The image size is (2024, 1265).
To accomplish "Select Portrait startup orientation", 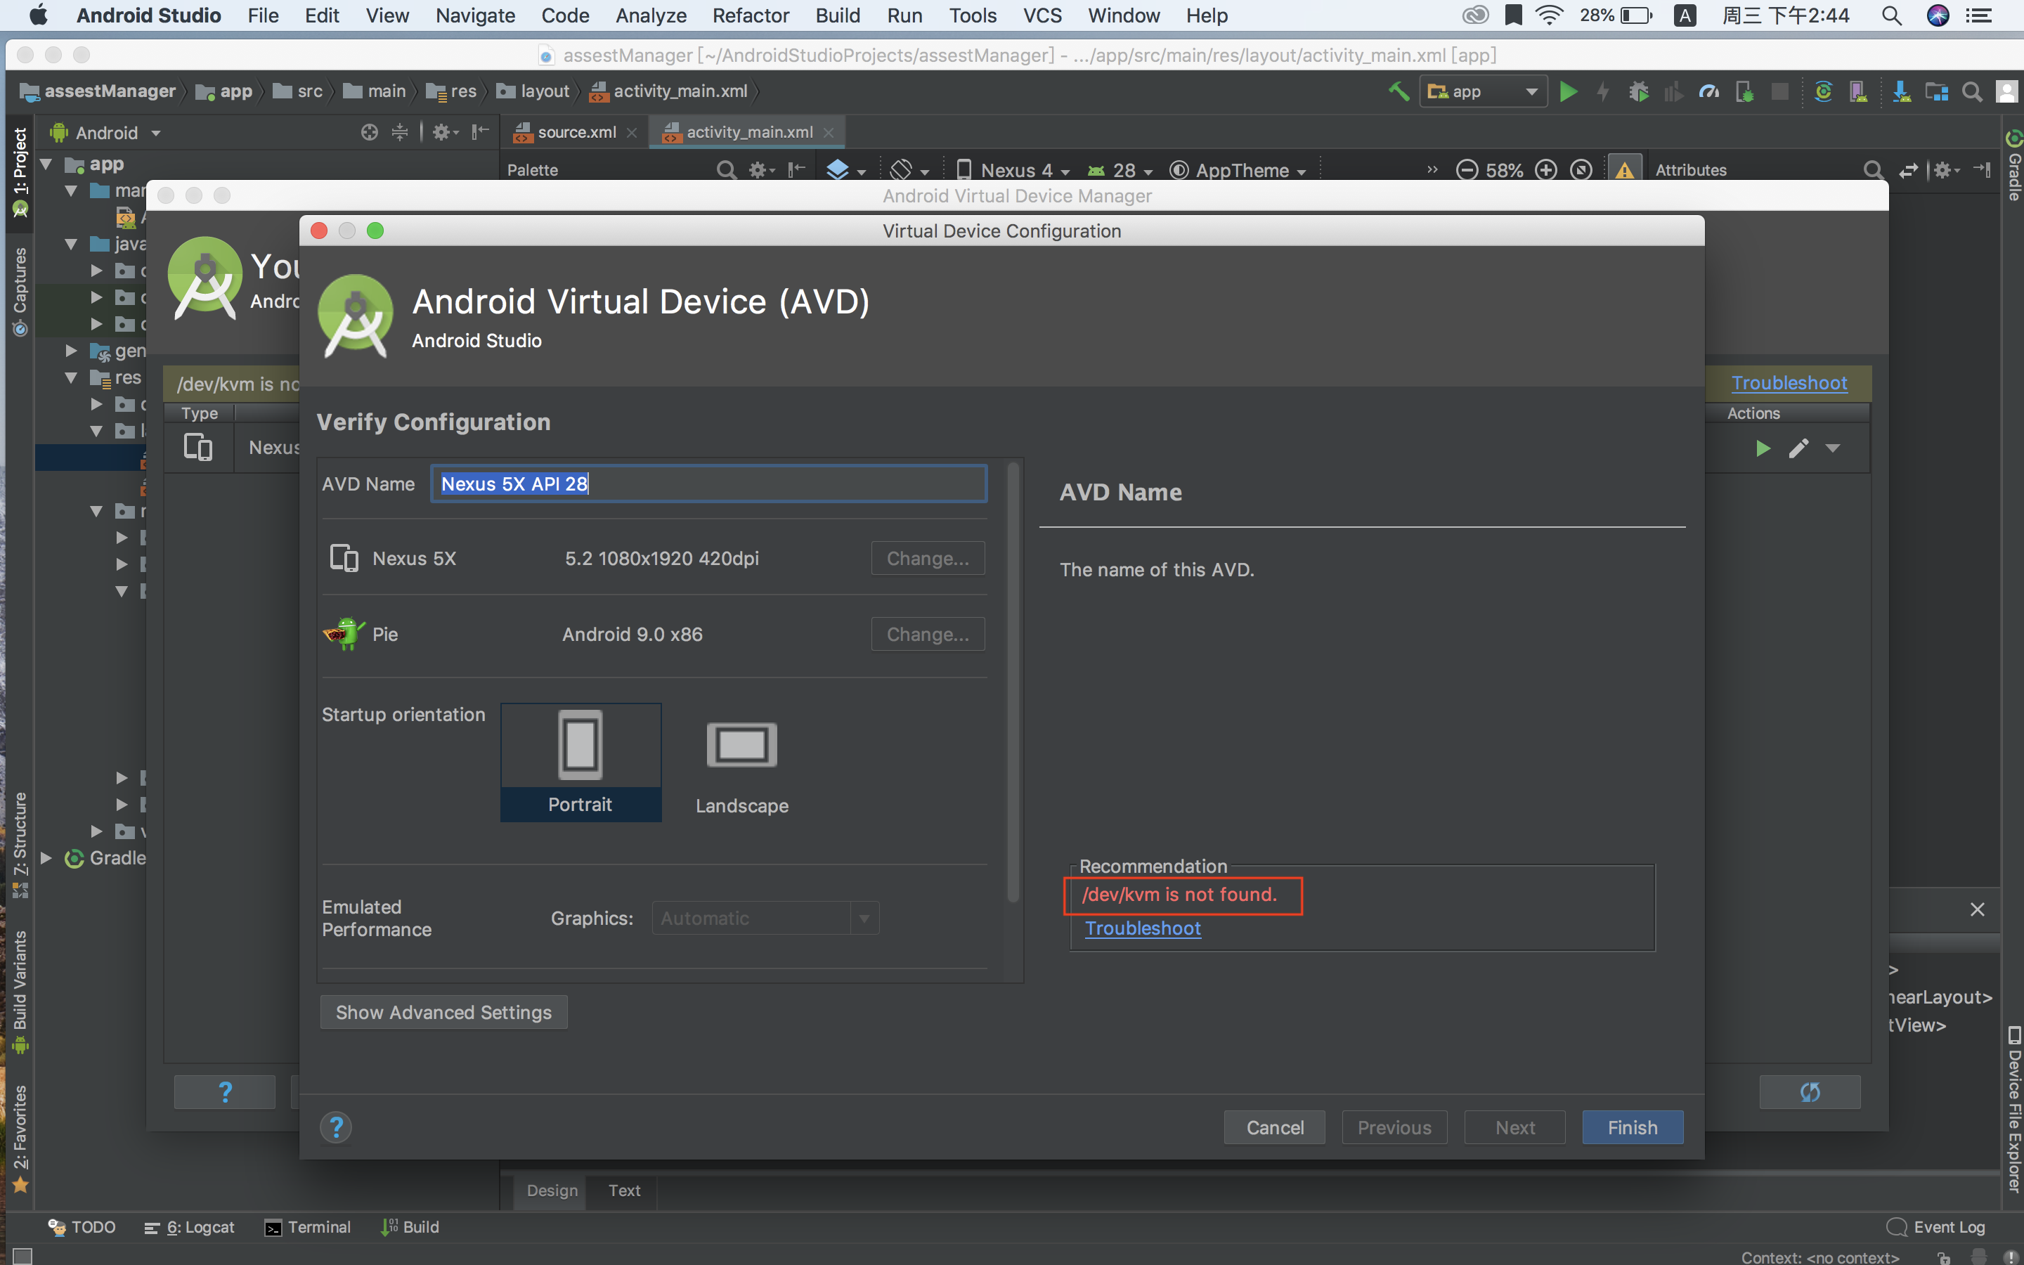I will (580, 761).
